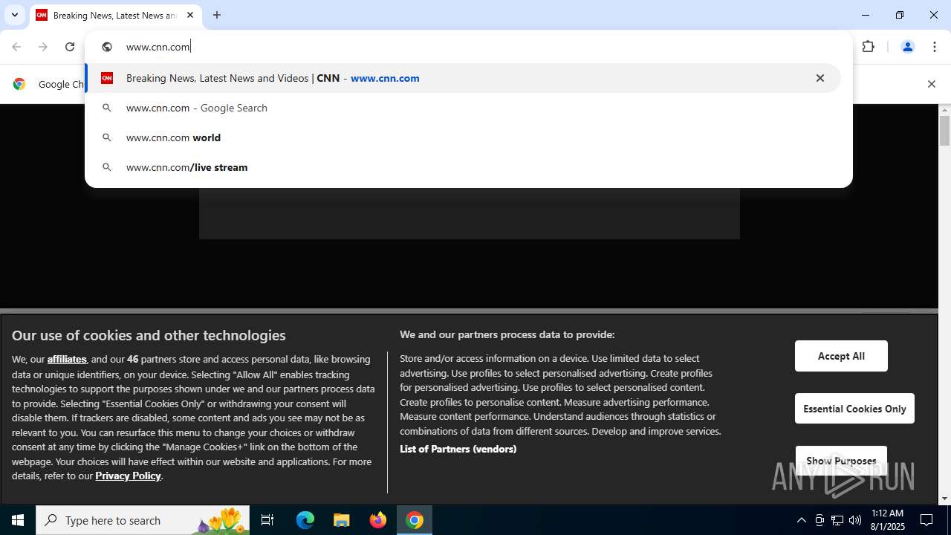The height and width of the screenshot is (535, 951).
Task: Click Essential Cookies Only button
Action: click(x=854, y=409)
